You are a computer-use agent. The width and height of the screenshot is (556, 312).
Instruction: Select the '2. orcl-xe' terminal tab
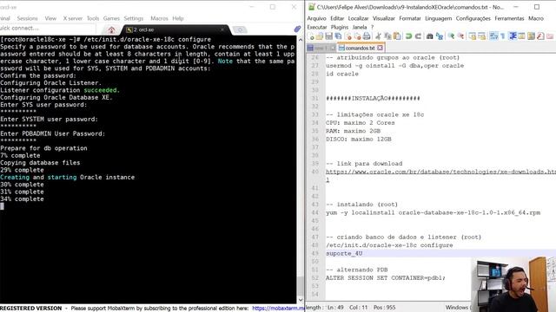175,30
